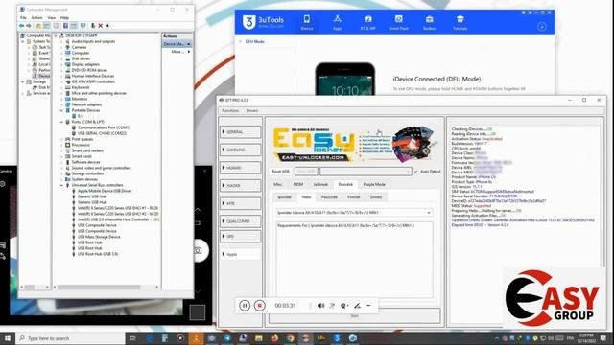
Task: Go back using the DFU Mode arrow
Action: [x=241, y=41]
